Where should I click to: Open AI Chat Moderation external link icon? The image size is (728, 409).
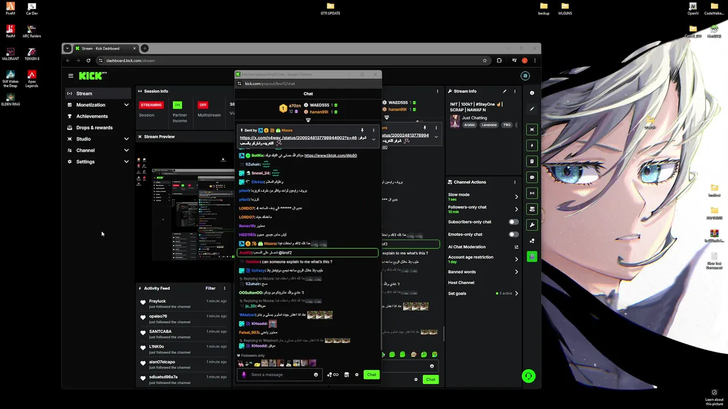tap(516, 247)
